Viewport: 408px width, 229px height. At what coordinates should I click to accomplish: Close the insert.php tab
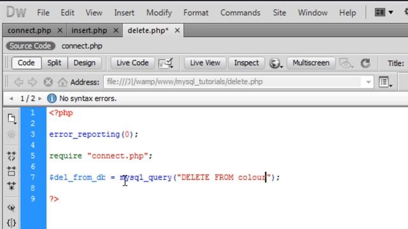click(x=116, y=31)
